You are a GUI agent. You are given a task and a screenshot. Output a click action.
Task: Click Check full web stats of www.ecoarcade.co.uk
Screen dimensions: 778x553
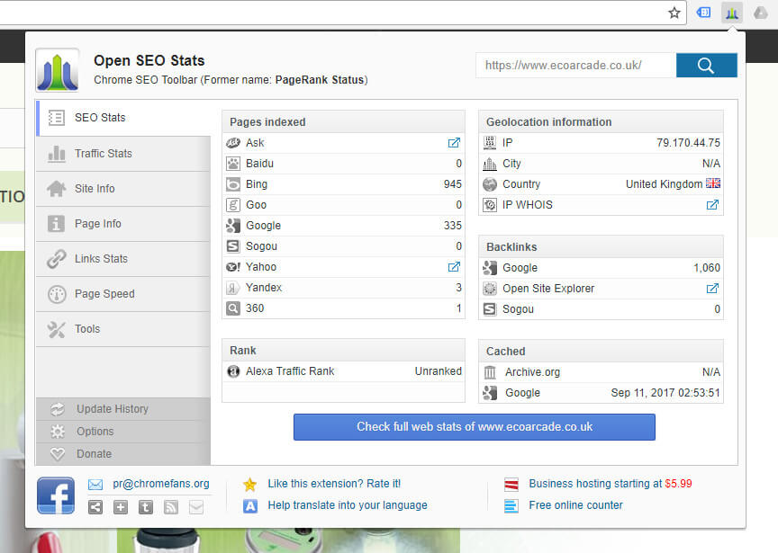pyautogui.click(x=475, y=427)
